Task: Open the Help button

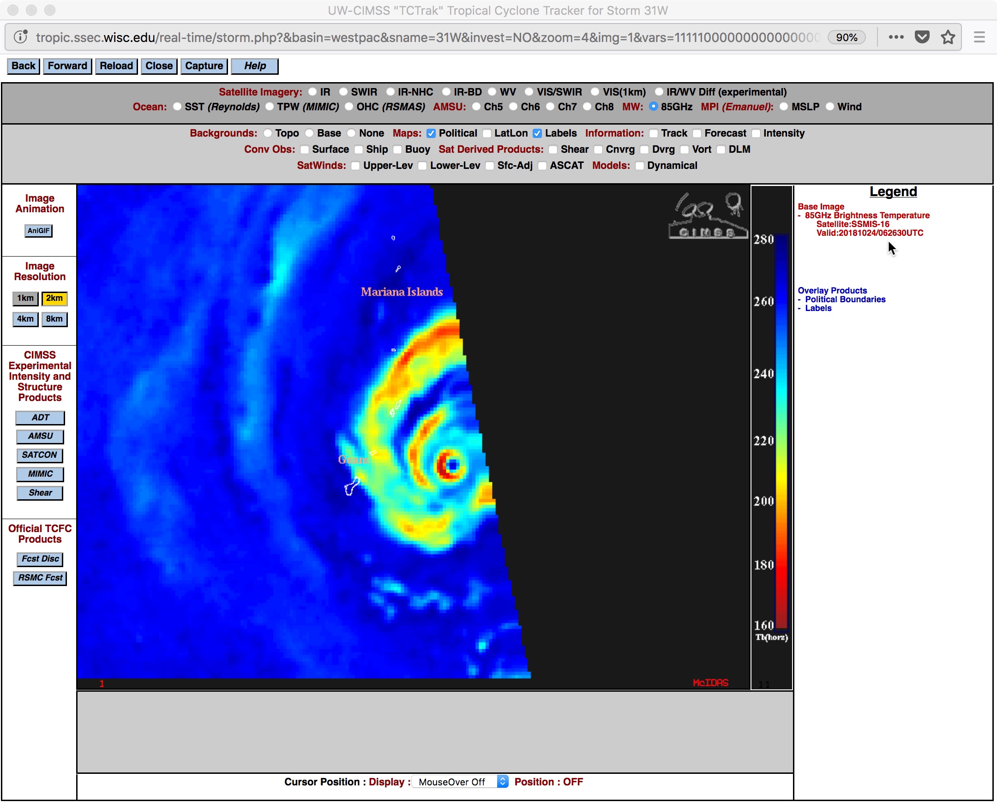Action: point(255,66)
